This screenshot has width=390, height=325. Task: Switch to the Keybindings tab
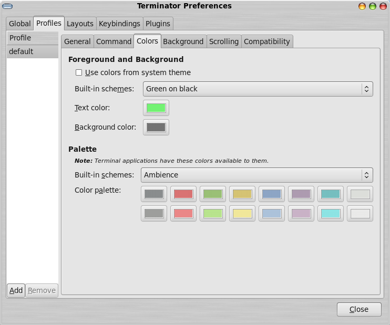(119, 24)
